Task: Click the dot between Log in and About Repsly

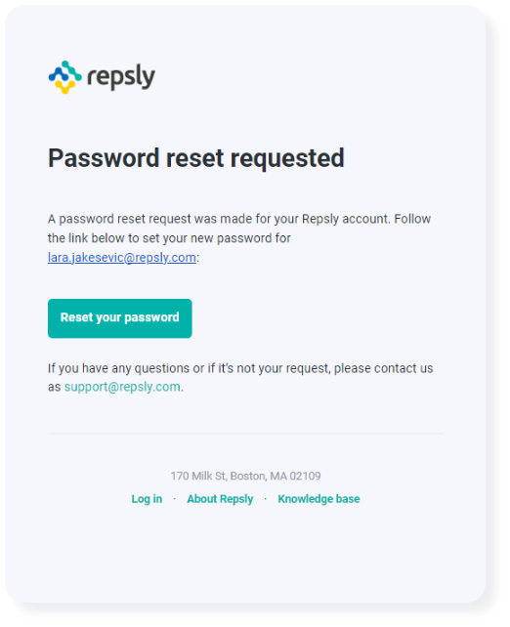Action: (175, 499)
